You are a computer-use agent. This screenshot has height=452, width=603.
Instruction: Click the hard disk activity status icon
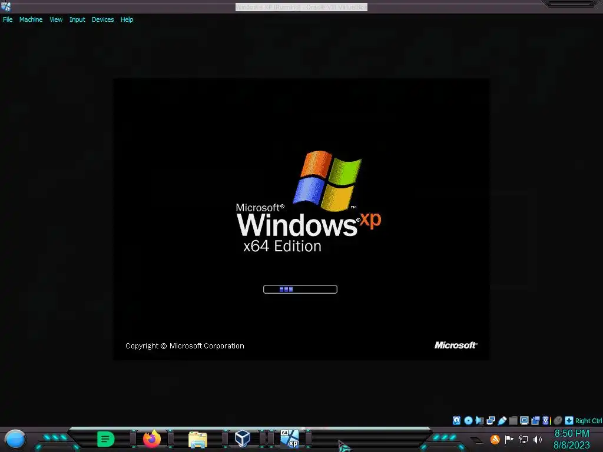coord(456,420)
